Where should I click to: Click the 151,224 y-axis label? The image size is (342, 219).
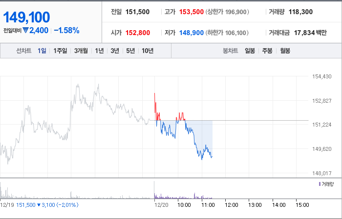pos(321,125)
